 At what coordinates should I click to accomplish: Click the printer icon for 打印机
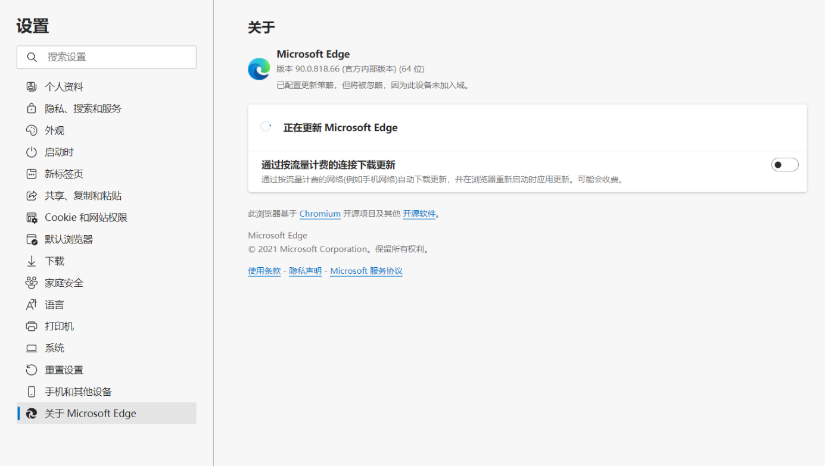pos(32,326)
